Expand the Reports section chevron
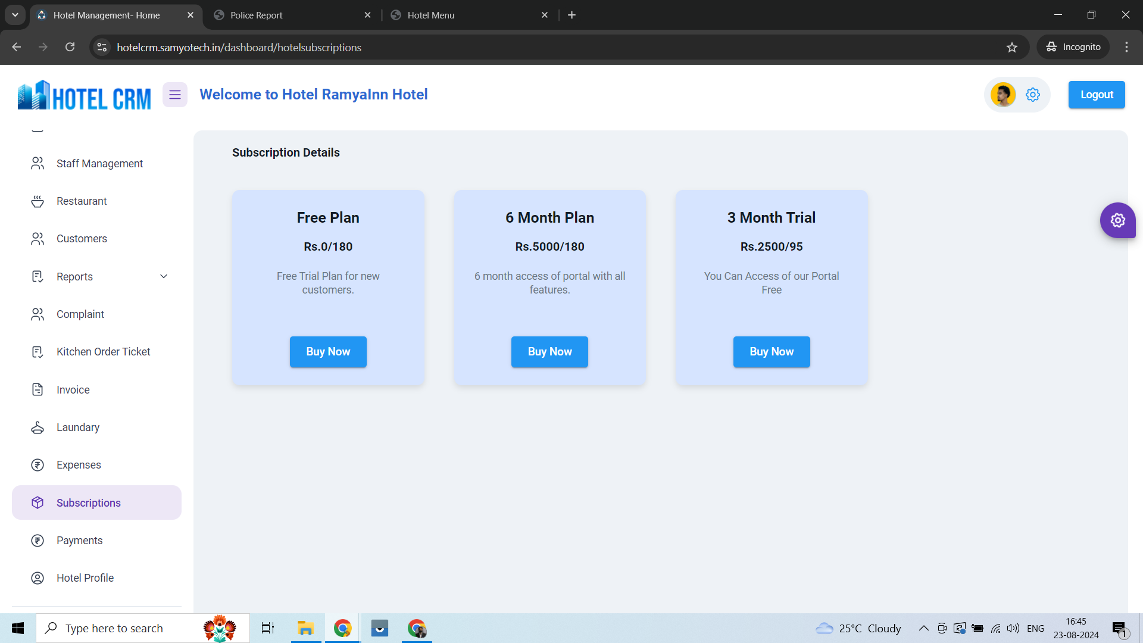Screen dimensions: 1143x643 click(x=164, y=276)
